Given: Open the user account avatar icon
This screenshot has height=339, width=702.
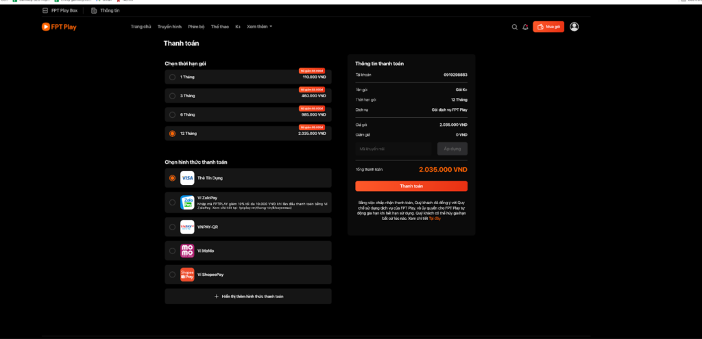Looking at the screenshot, I should click(x=574, y=27).
